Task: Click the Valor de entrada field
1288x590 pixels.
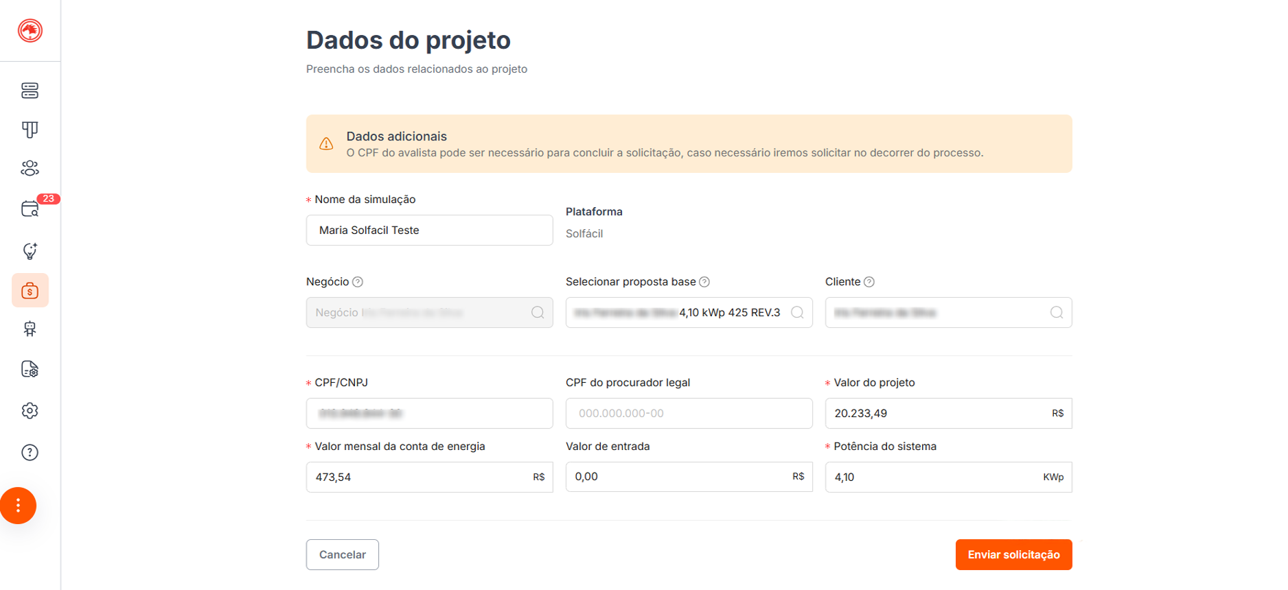Action: coord(680,477)
